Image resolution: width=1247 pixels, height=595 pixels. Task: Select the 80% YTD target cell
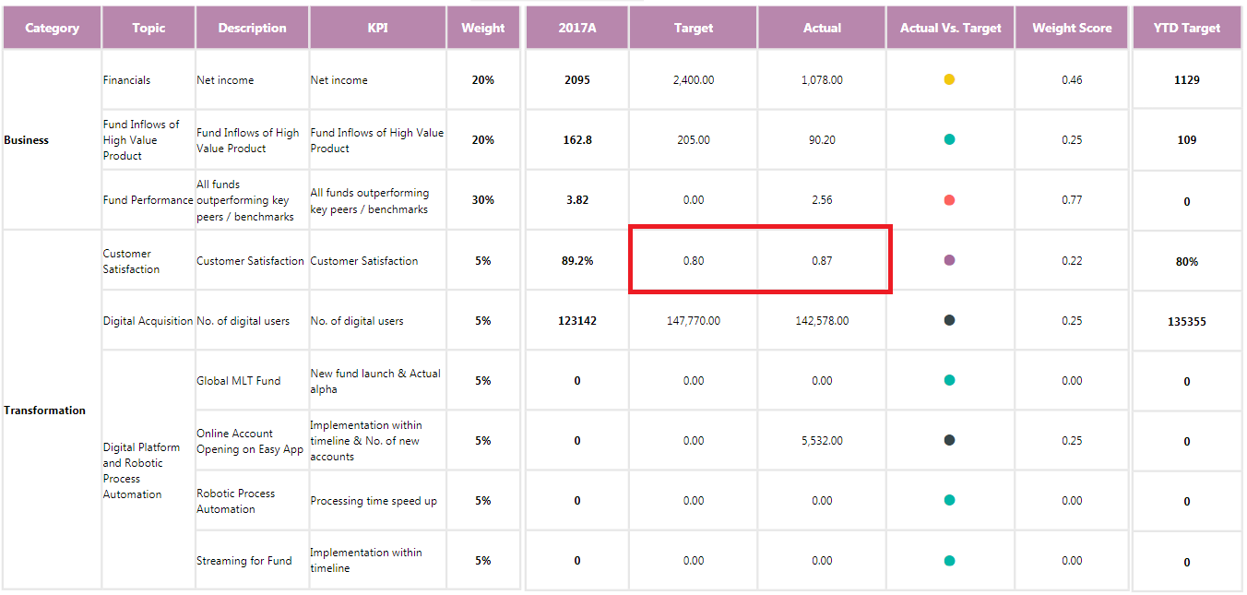[x=1187, y=261]
